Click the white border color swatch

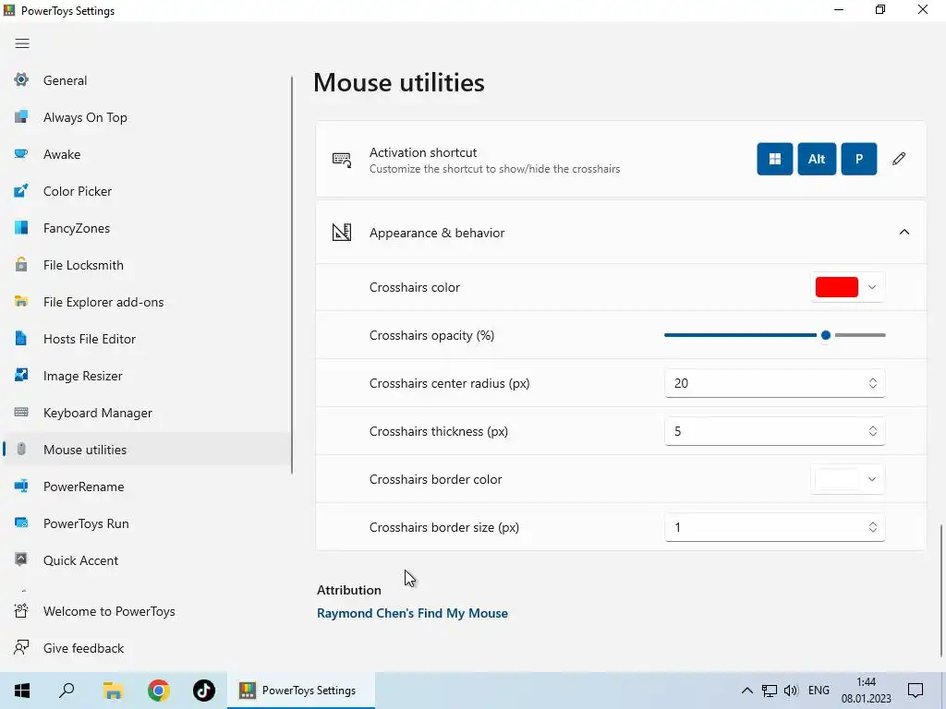[x=837, y=479]
